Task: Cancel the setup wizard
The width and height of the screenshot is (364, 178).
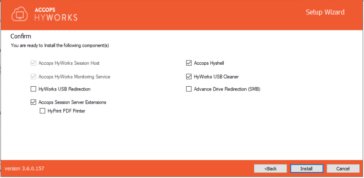Action: (343, 169)
